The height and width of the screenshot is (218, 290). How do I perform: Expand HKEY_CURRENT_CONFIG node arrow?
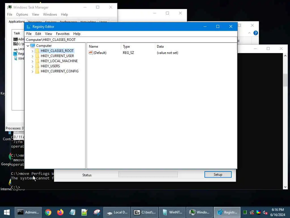(x=32, y=71)
